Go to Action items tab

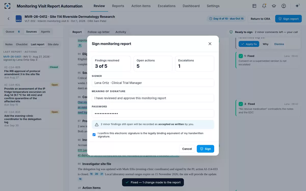[141, 6]
